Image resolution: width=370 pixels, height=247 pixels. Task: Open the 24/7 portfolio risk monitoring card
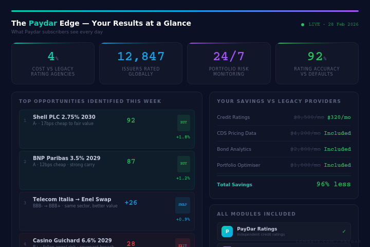tap(229, 63)
